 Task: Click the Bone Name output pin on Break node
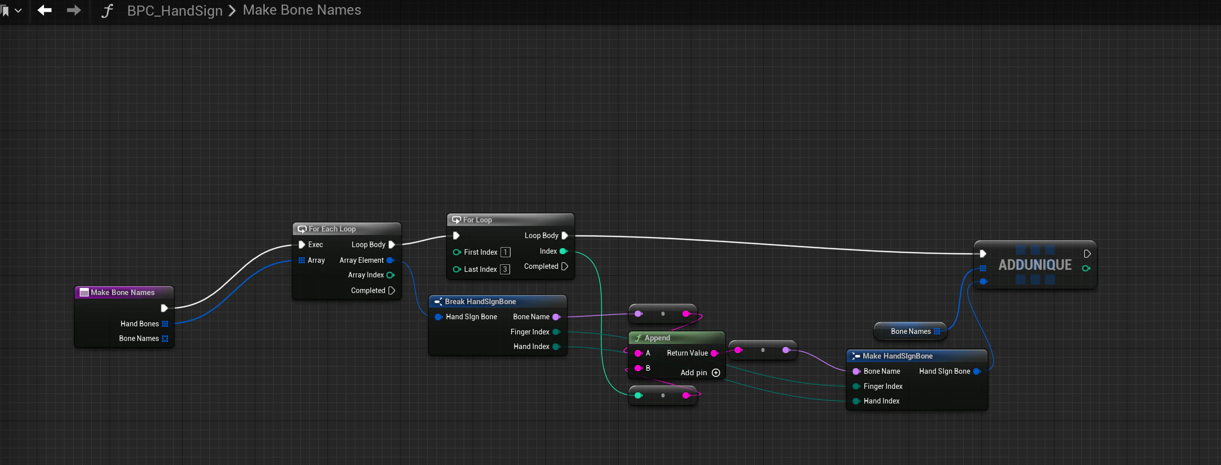557,317
